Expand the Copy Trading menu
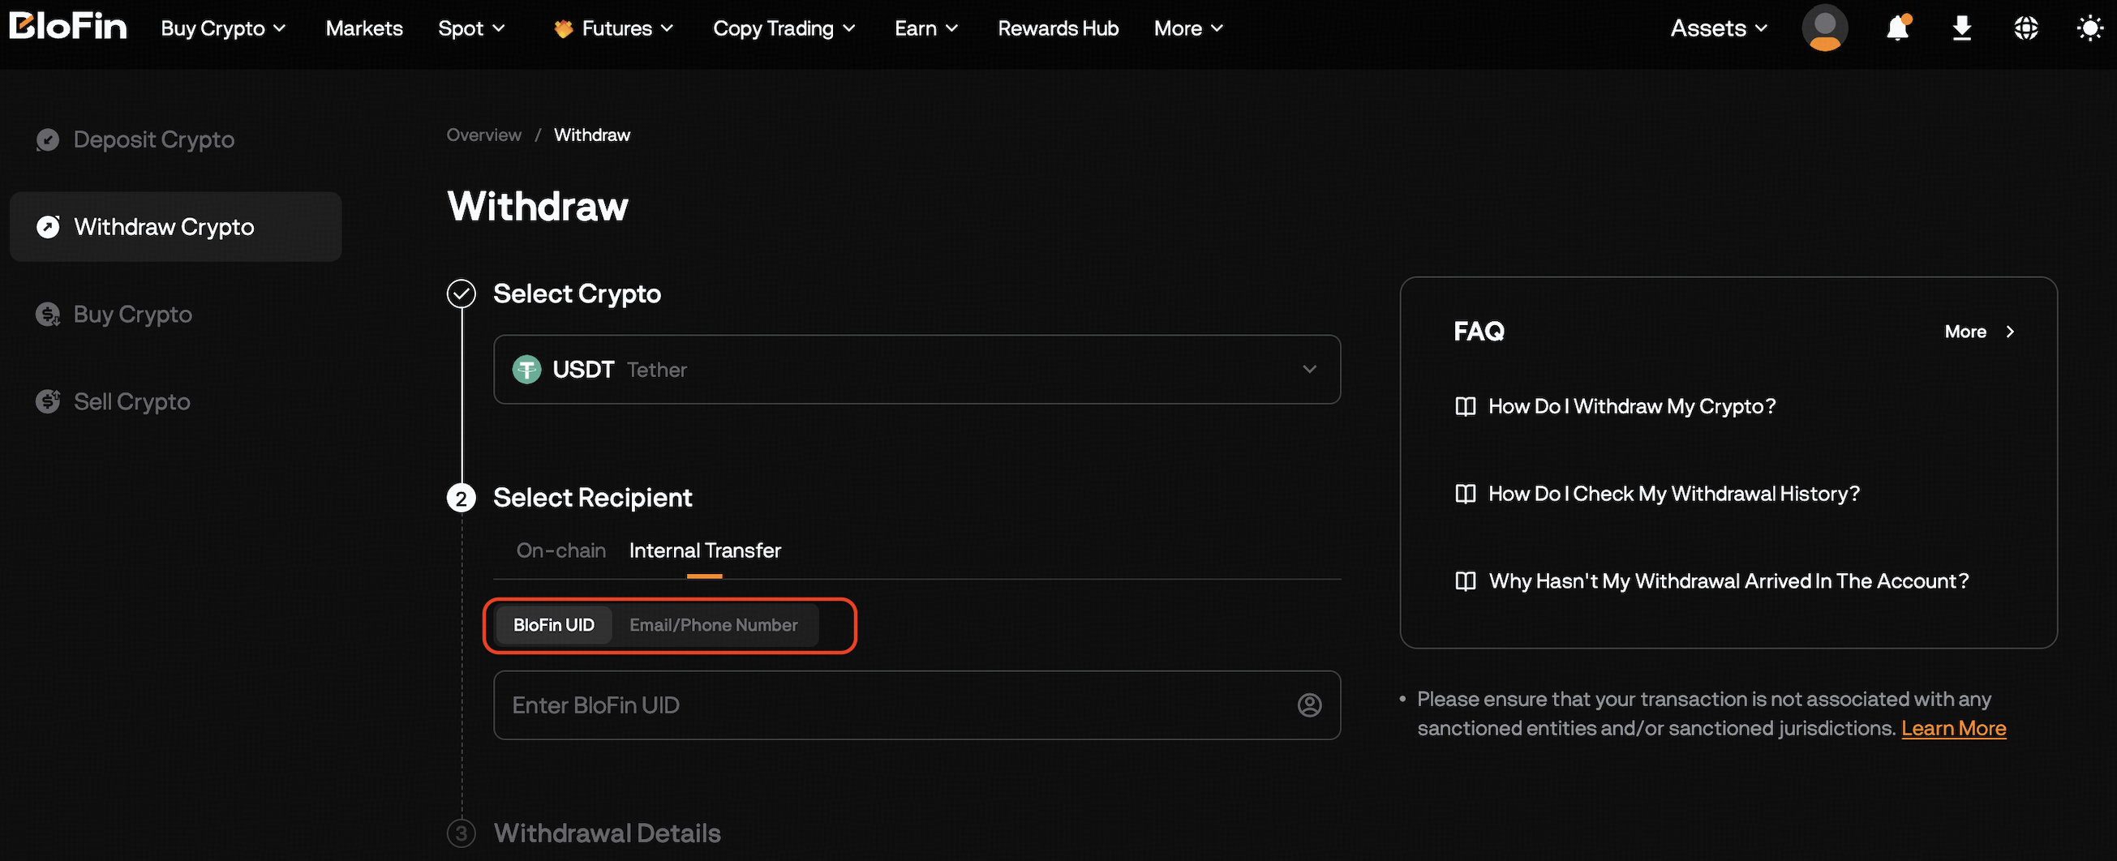This screenshot has height=861, width=2117. tap(784, 28)
